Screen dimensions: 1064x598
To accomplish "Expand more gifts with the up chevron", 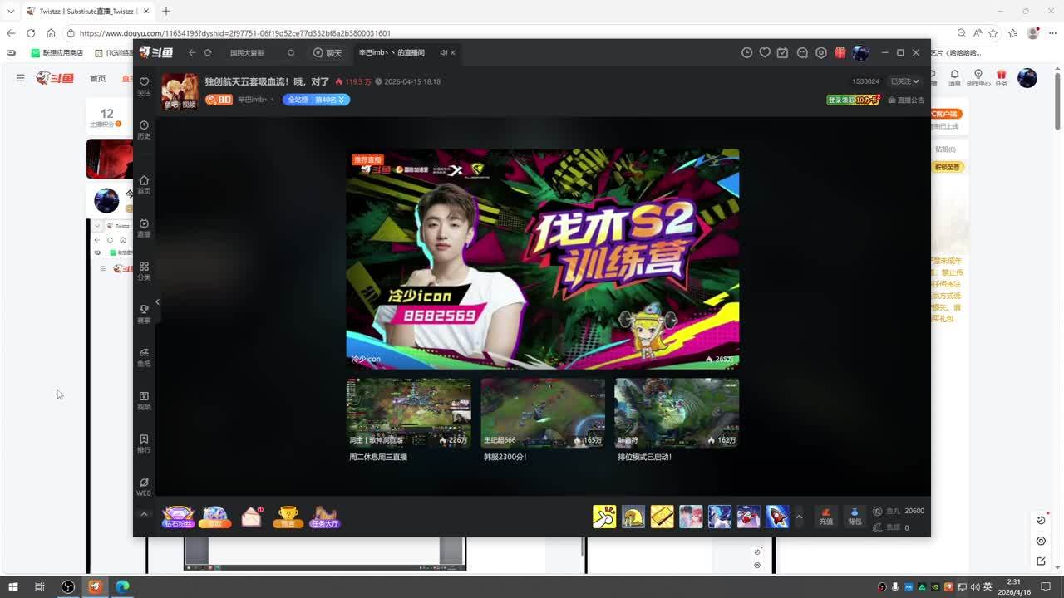I will point(800,517).
